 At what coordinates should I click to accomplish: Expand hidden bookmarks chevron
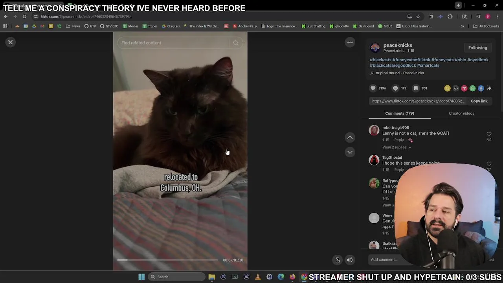(463, 26)
